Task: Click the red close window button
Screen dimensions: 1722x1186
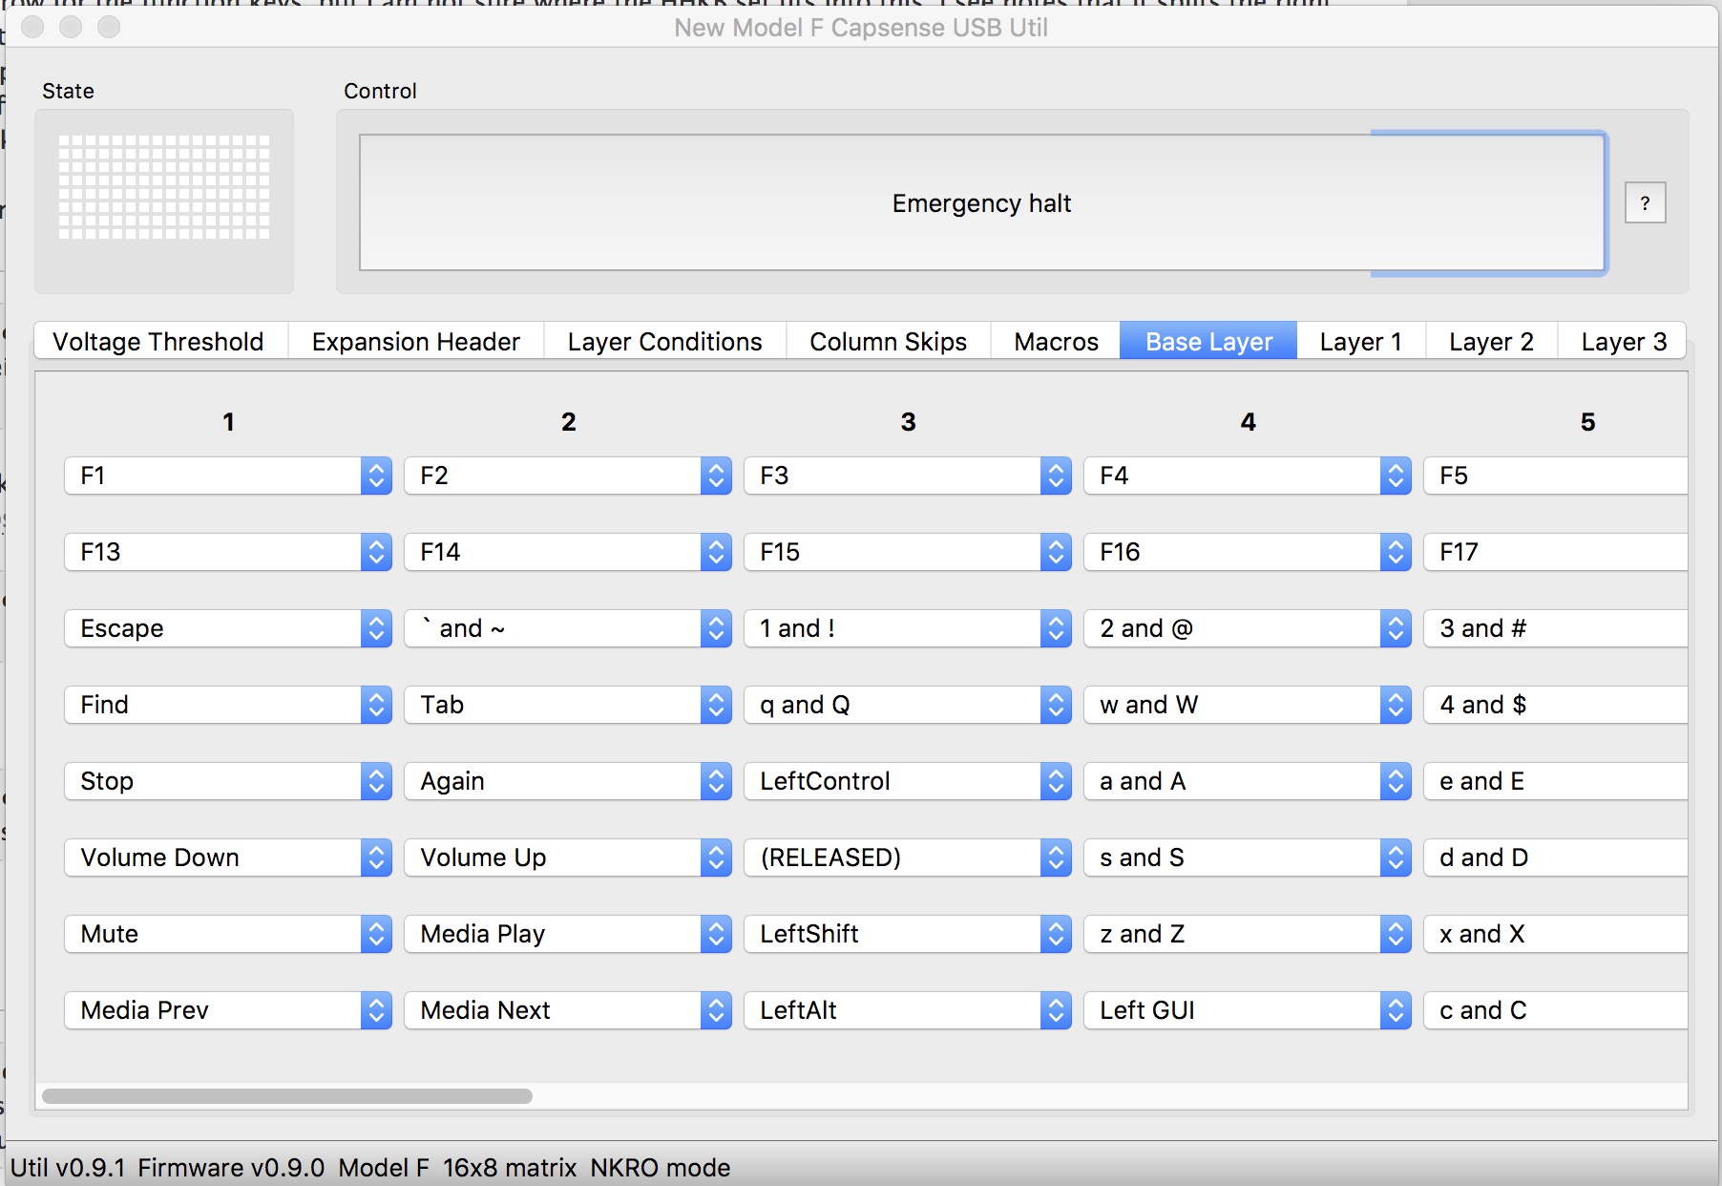Action: pyautogui.click(x=33, y=27)
